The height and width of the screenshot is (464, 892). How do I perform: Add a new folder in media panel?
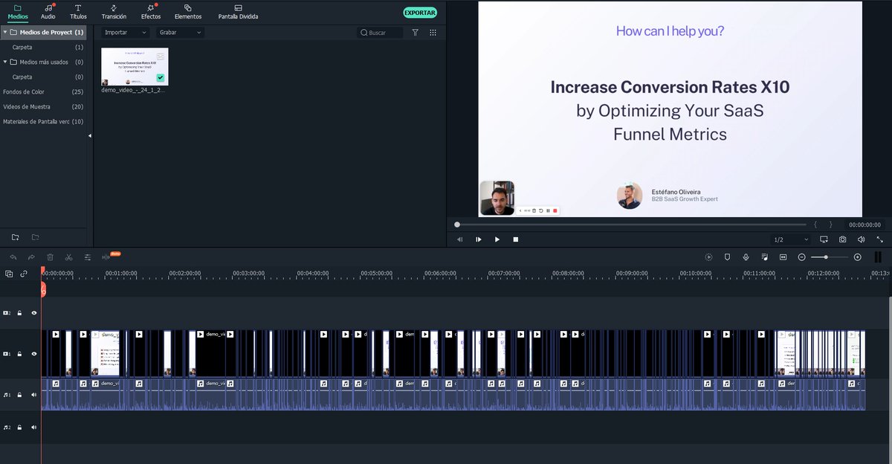tap(16, 237)
